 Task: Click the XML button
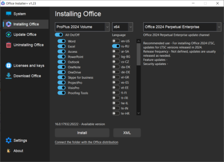[x=127, y=133]
